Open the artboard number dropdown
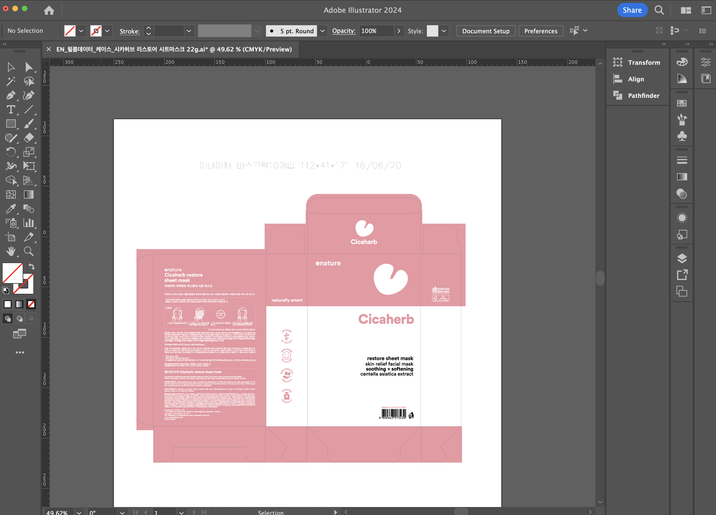The image size is (716, 515). [x=181, y=512]
